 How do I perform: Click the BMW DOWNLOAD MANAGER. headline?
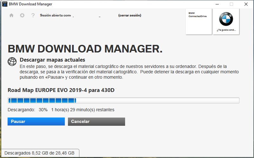pyautogui.click(x=85, y=49)
